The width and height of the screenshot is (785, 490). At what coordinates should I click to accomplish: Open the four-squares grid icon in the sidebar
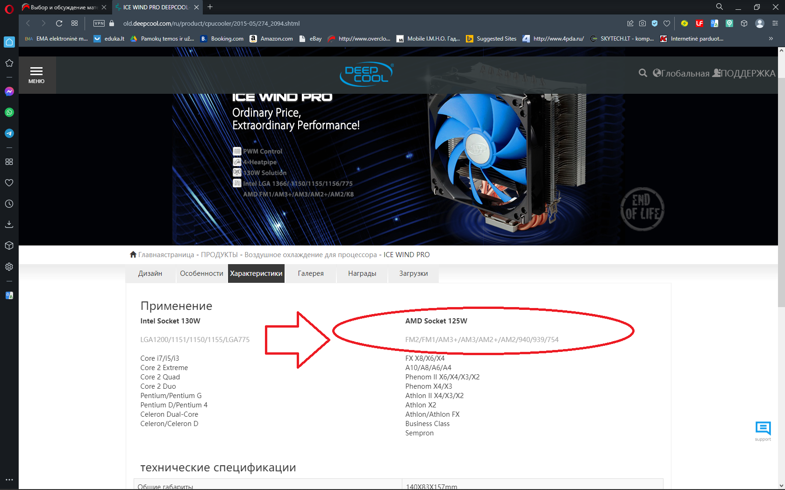point(9,162)
